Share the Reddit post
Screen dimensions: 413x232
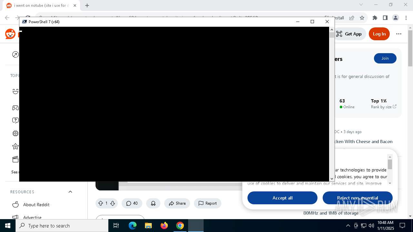[177, 203]
